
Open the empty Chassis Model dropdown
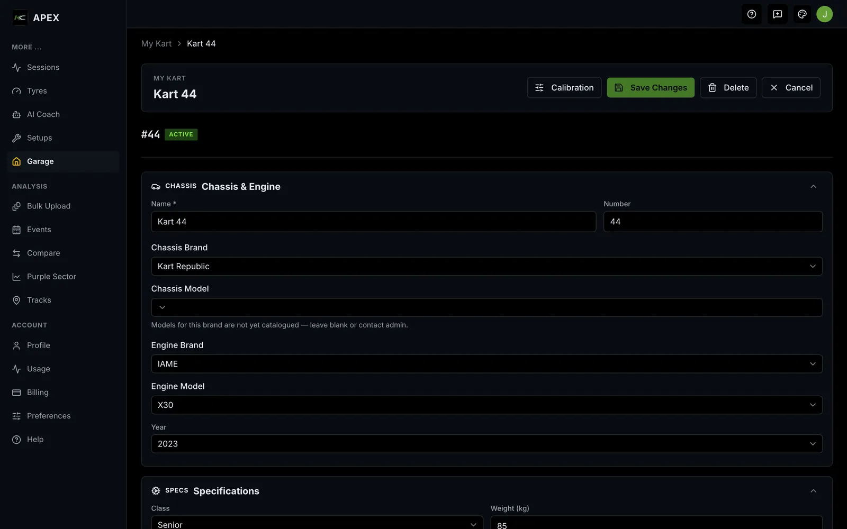coord(486,307)
